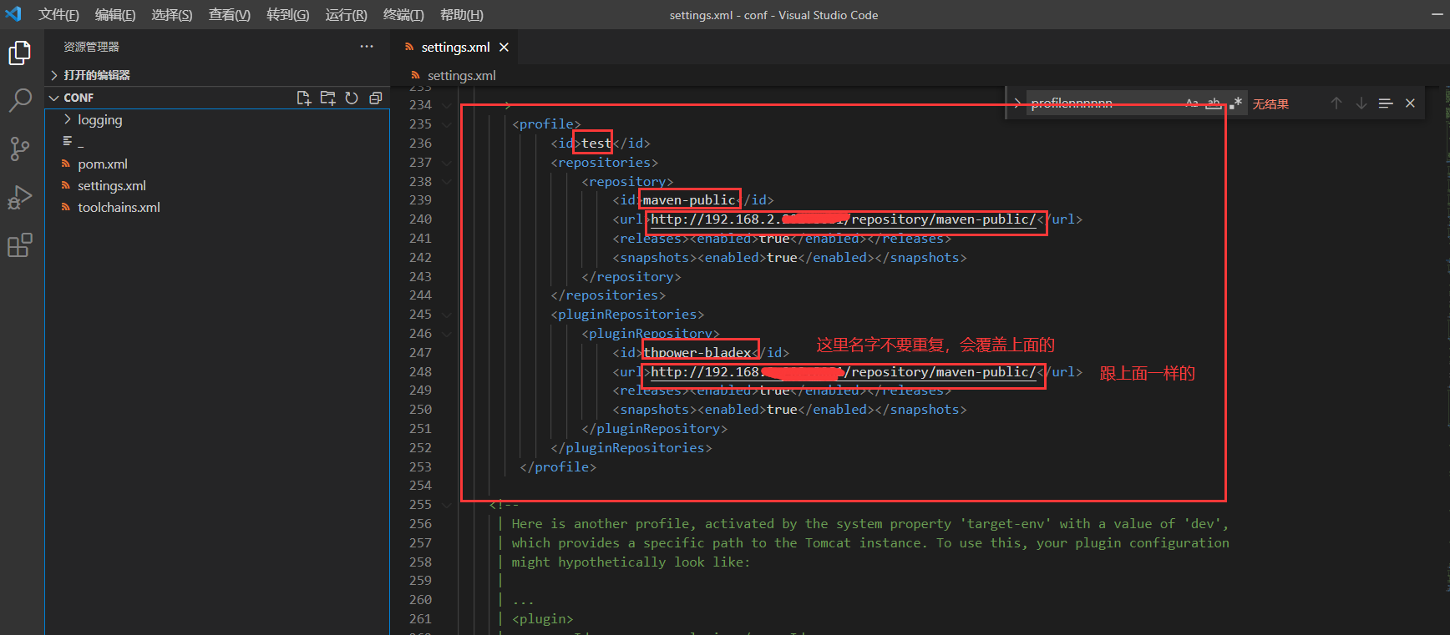Open toolchains.xml from the explorer
Viewport: 1450px width, 635px height.
pyautogui.click(x=119, y=208)
